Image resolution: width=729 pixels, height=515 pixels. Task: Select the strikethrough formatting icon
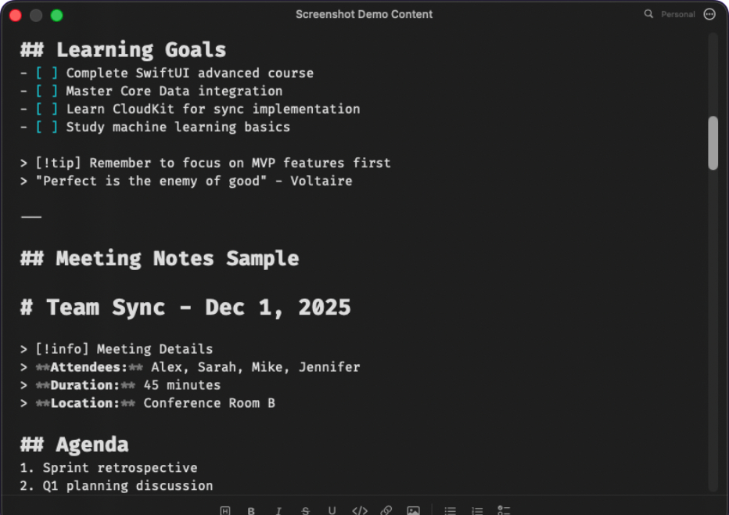[x=305, y=510]
